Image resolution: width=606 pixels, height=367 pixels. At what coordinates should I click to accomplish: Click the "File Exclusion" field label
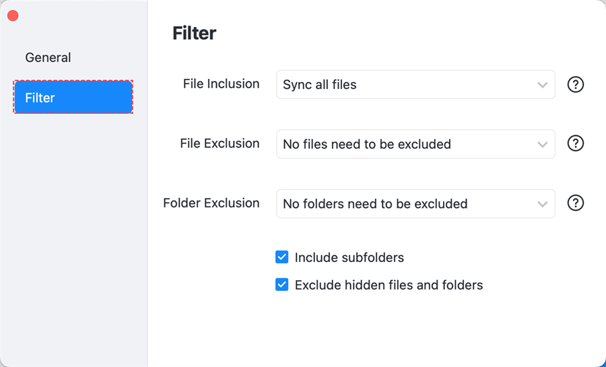pyautogui.click(x=220, y=143)
